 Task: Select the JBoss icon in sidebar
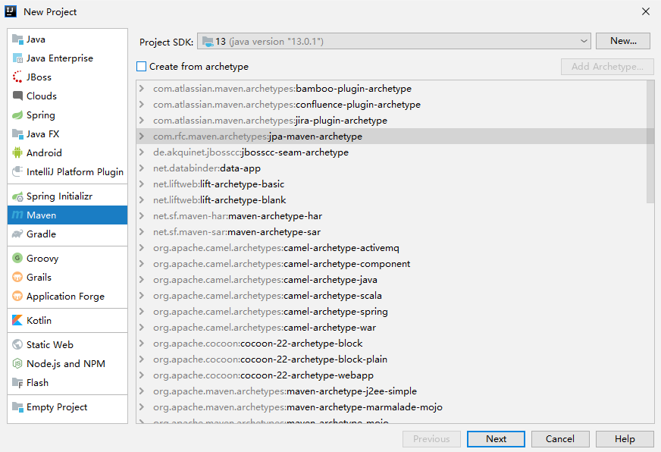[17, 77]
